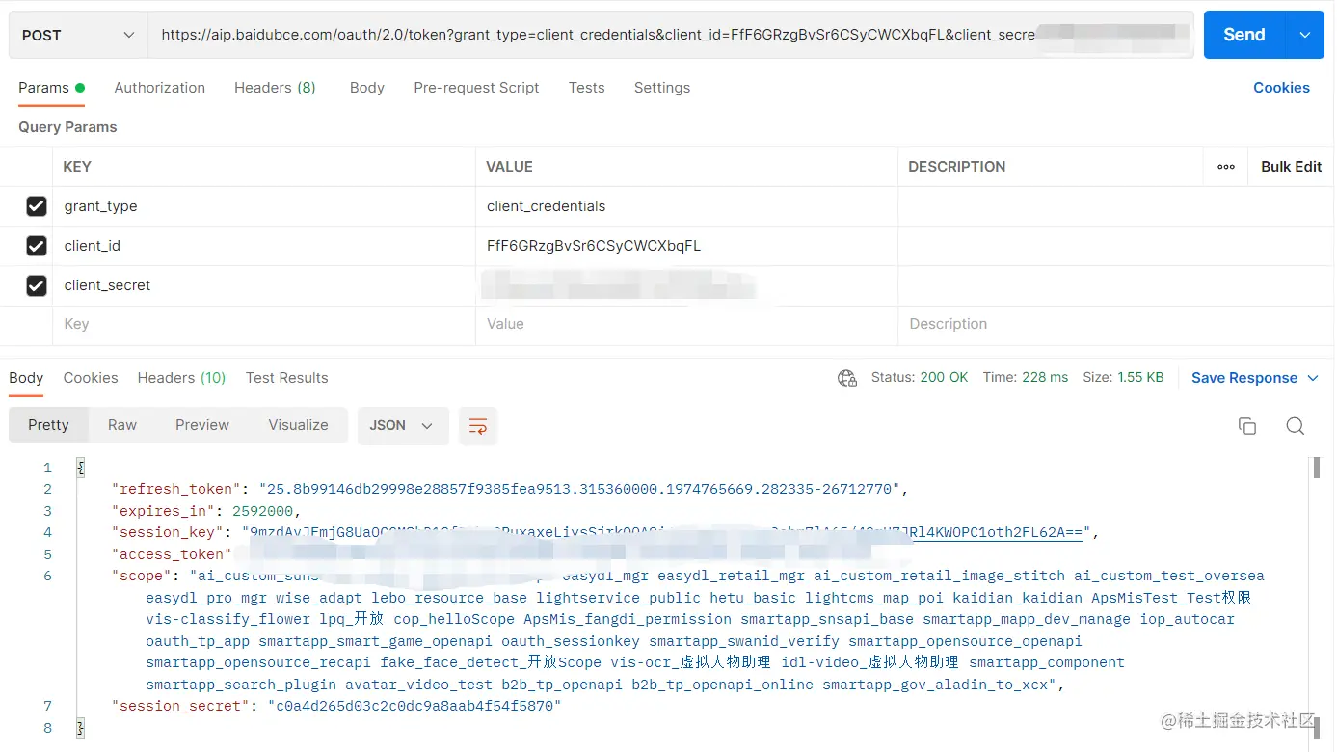Click the Time: 228 ms indicator

pyautogui.click(x=1026, y=378)
